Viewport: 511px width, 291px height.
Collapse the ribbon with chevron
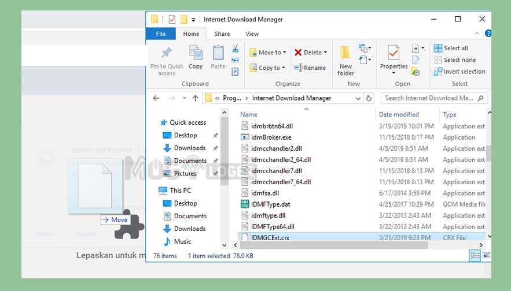pos(477,33)
